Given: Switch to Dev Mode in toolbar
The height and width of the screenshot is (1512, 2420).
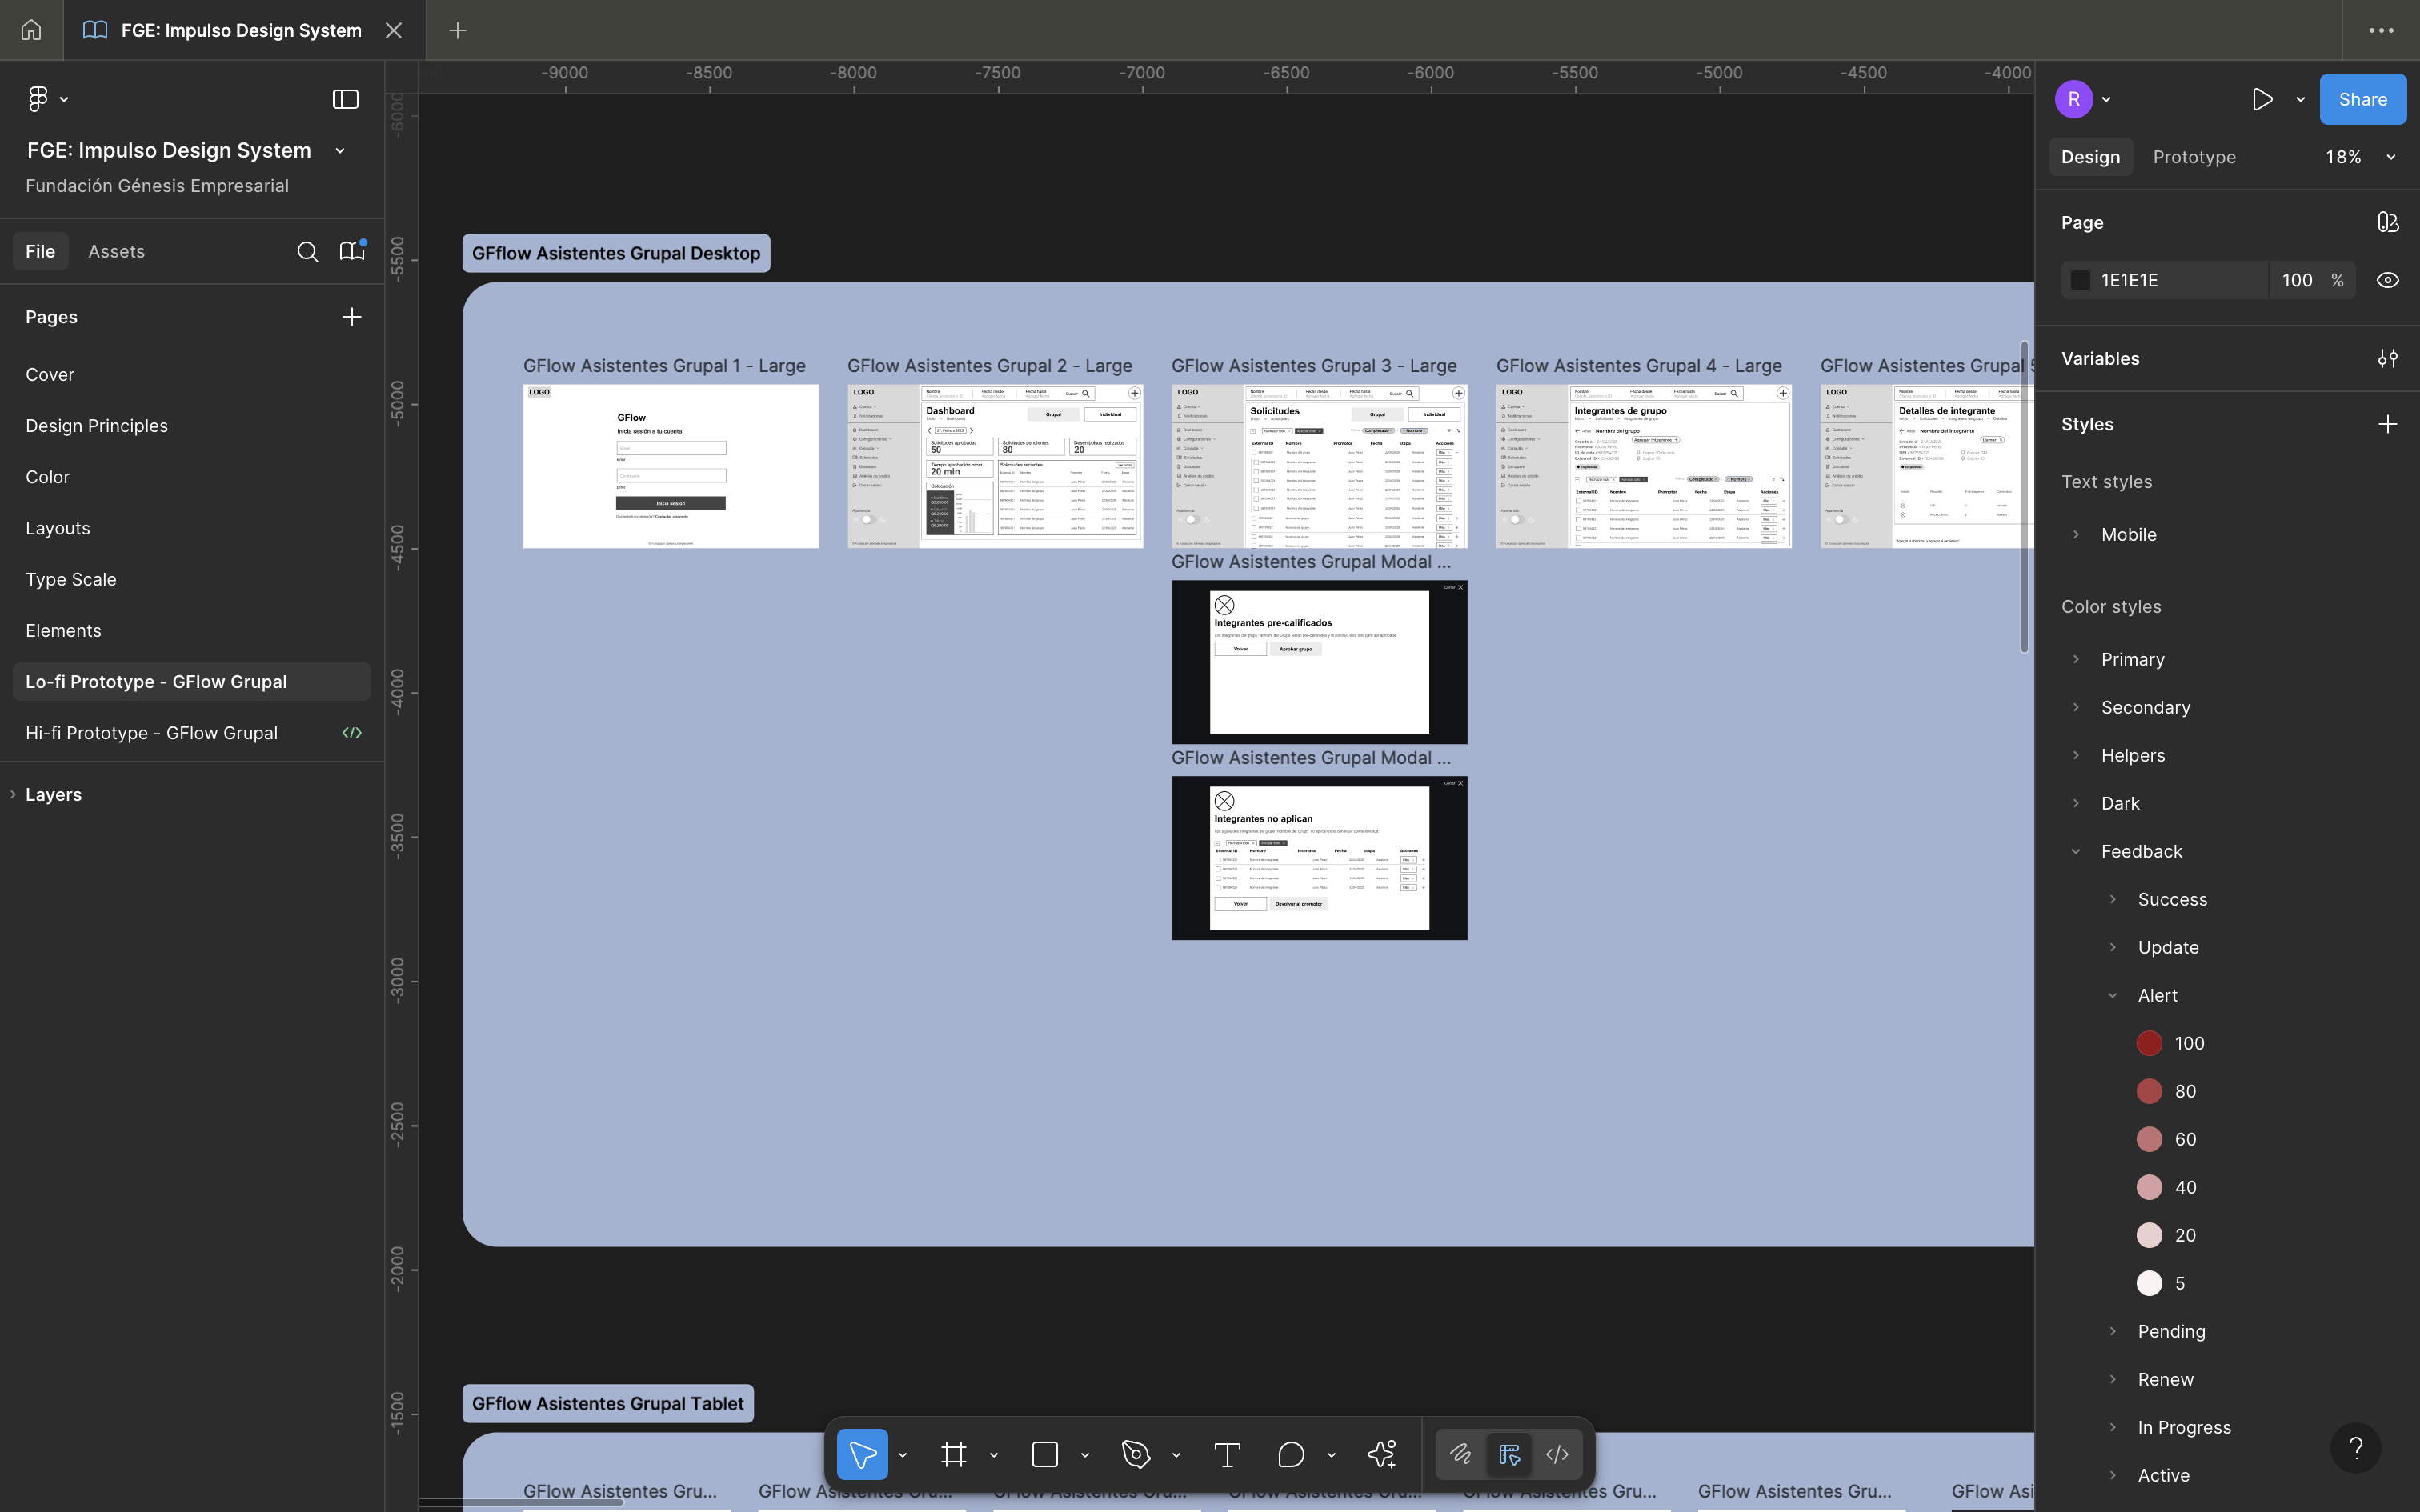Looking at the screenshot, I should coord(1557,1454).
